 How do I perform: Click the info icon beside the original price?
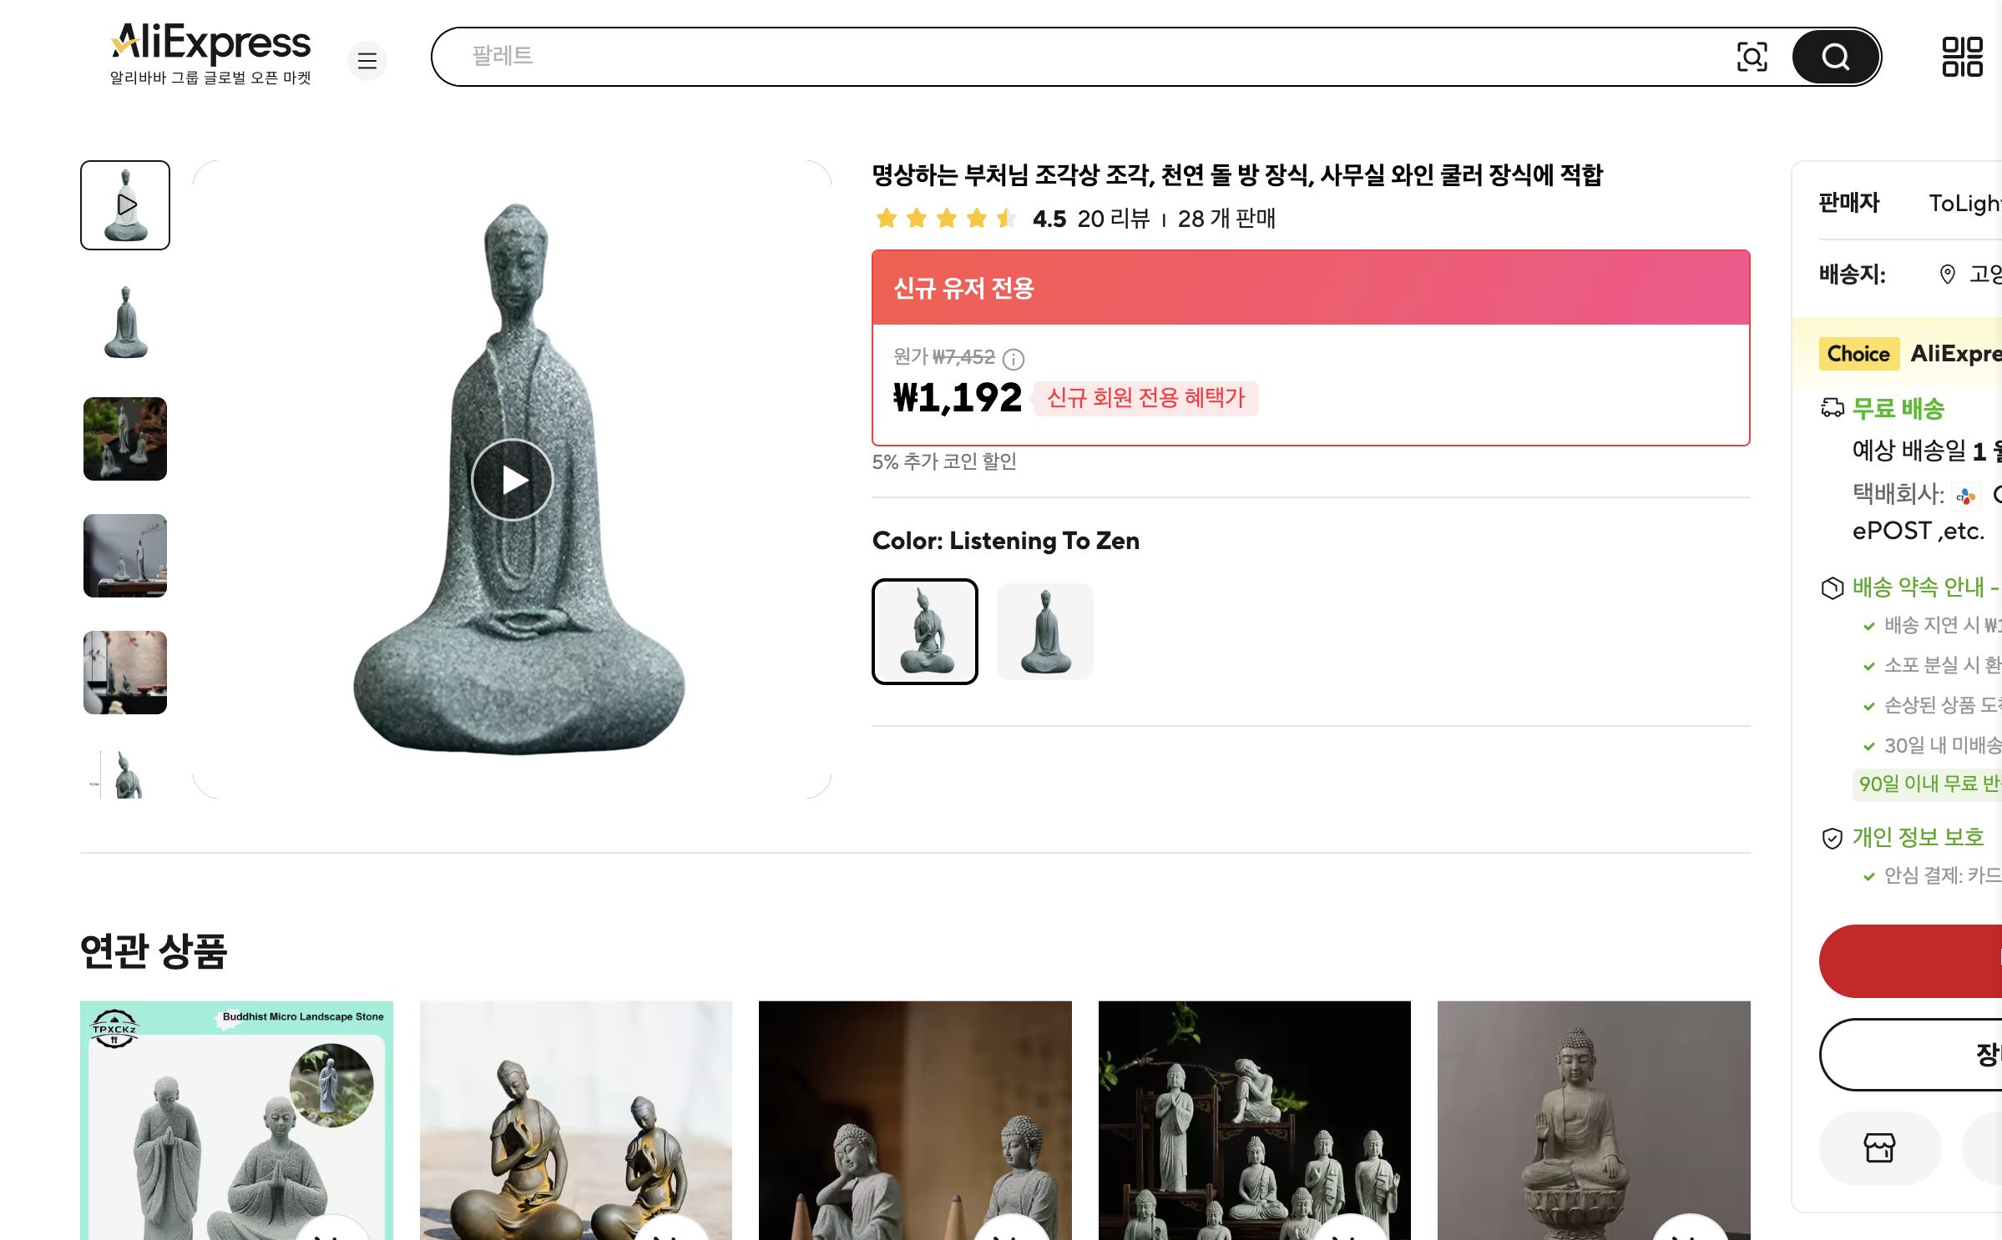[x=1014, y=358]
